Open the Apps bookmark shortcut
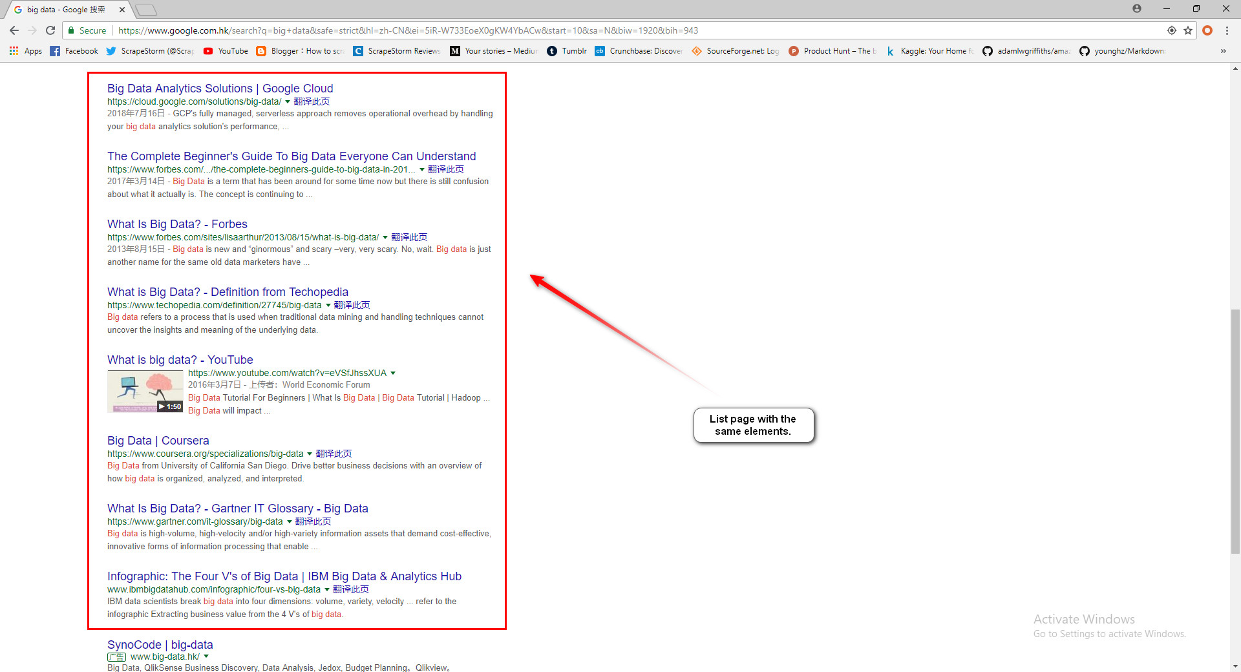The image size is (1241, 672). 26,51
